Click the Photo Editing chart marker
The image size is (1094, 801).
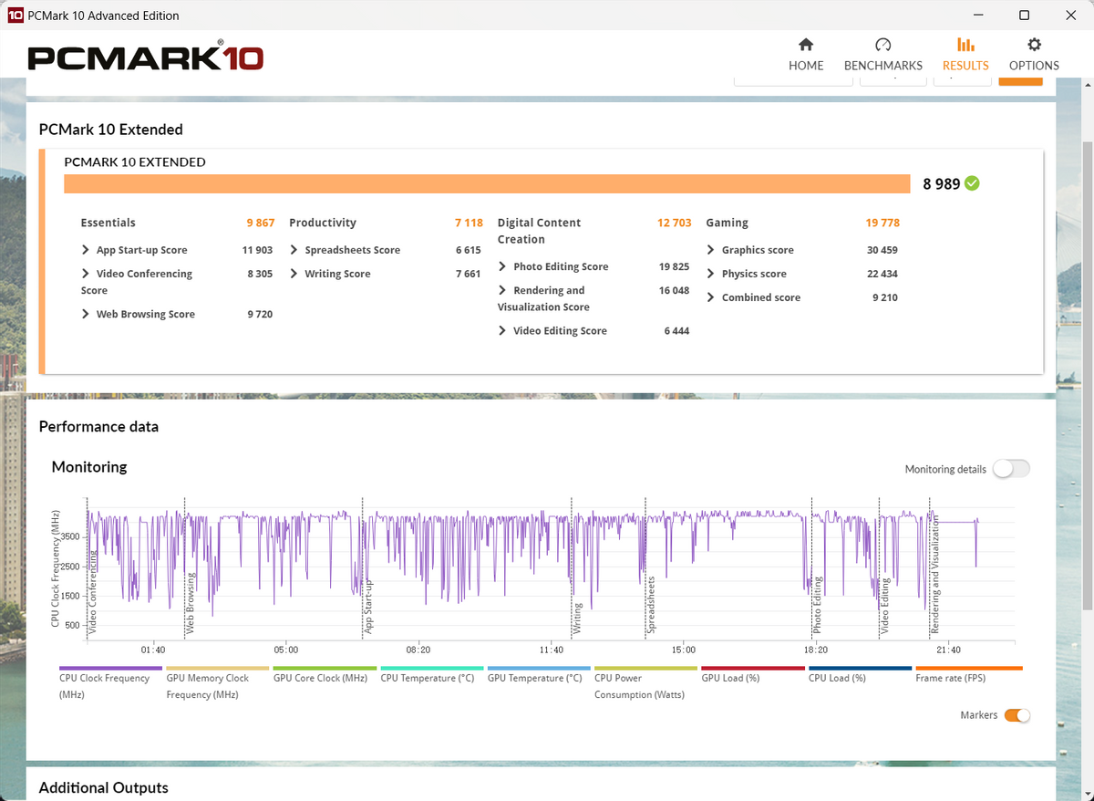point(818,605)
